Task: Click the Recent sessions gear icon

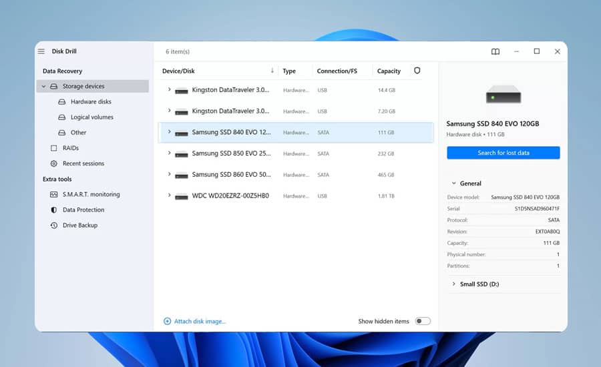Action: (x=53, y=163)
